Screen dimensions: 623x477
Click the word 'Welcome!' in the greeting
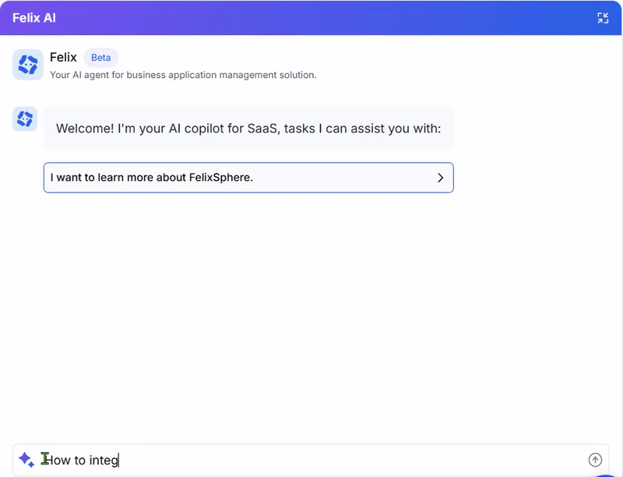85,129
